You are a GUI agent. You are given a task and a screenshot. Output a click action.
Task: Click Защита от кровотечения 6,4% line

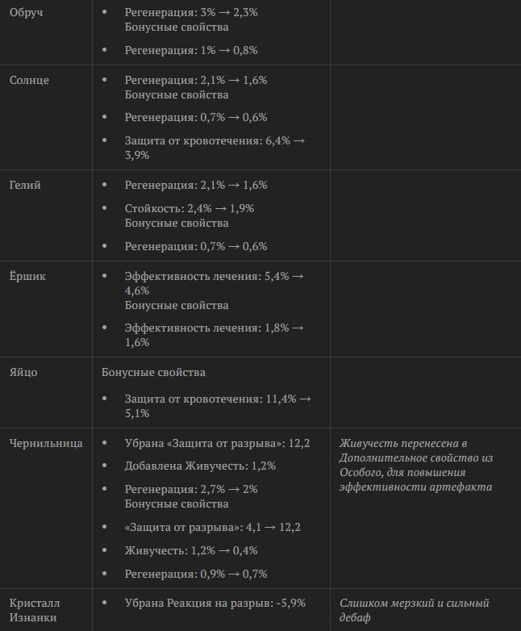pos(215,148)
